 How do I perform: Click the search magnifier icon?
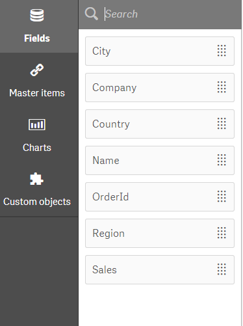91,14
